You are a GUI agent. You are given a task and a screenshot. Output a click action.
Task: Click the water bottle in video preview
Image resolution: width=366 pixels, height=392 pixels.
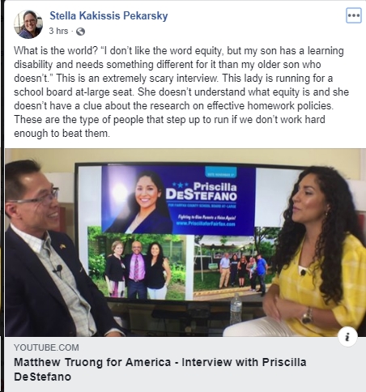(236, 309)
